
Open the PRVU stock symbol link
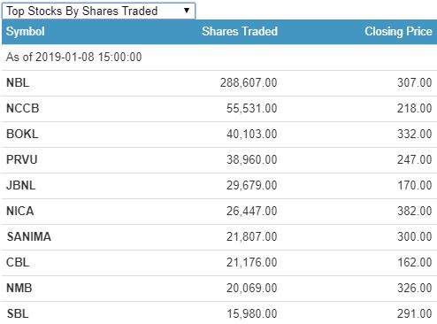[x=22, y=159]
